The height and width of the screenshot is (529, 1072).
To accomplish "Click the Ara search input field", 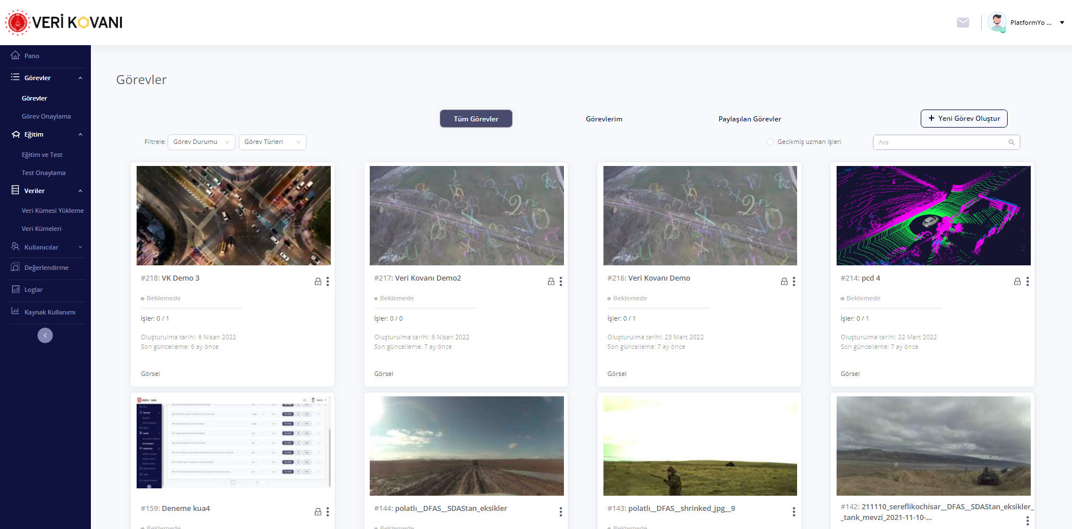I will [x=946, y=142].
